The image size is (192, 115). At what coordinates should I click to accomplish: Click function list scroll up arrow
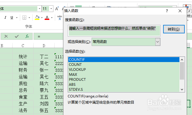(x=182, y=60)
